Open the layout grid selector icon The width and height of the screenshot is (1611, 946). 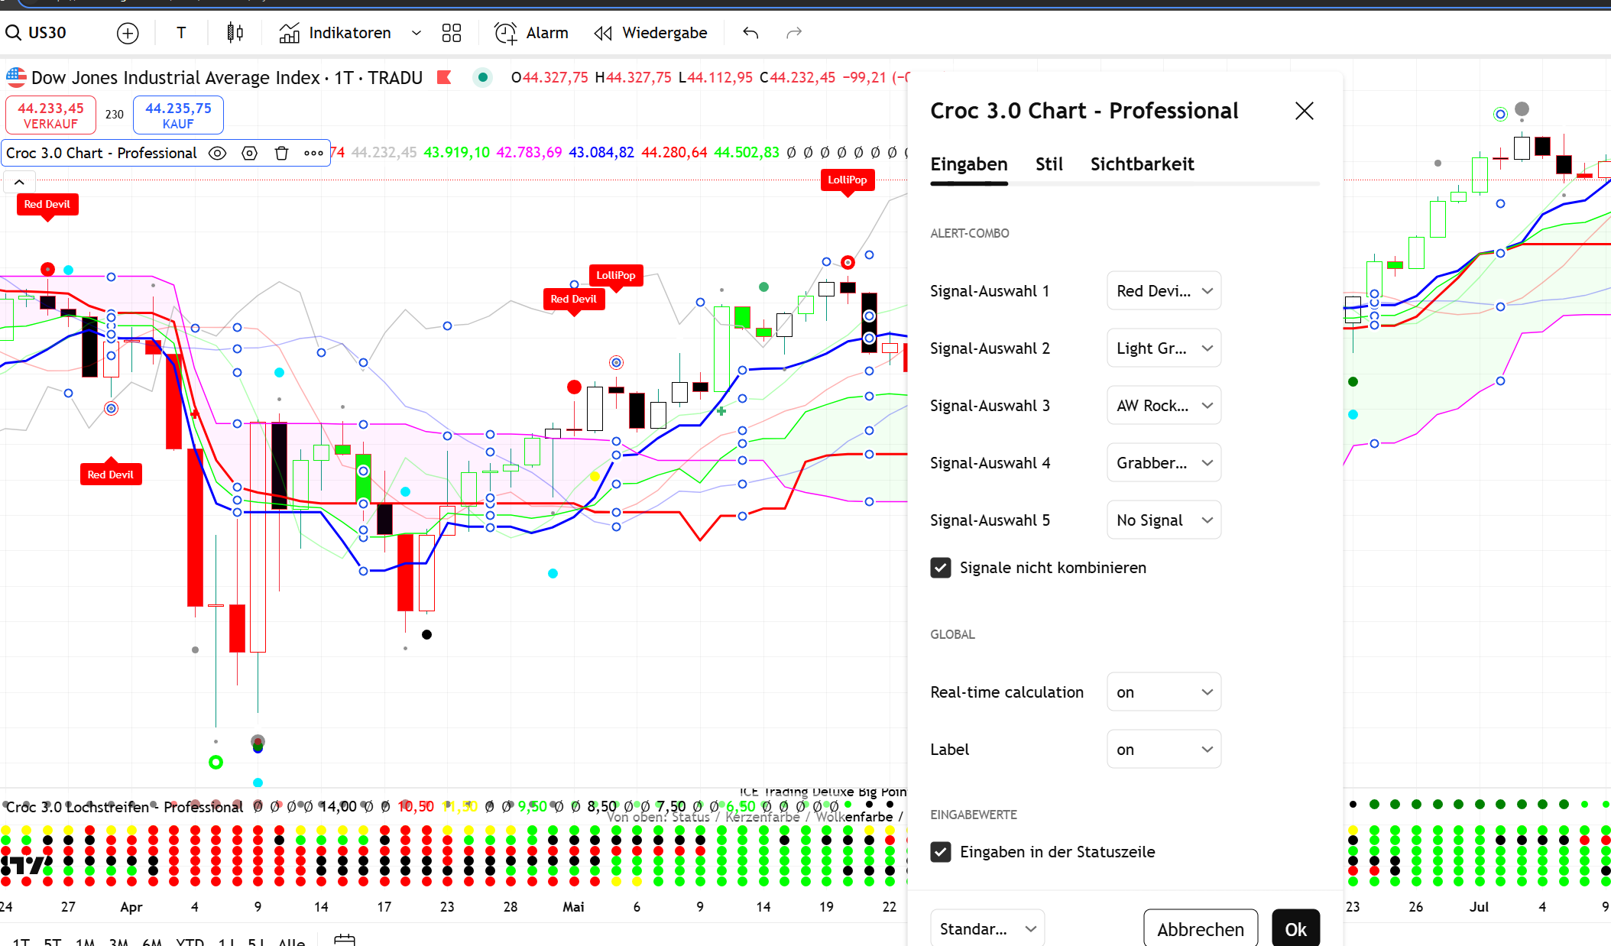click(452, 33)
